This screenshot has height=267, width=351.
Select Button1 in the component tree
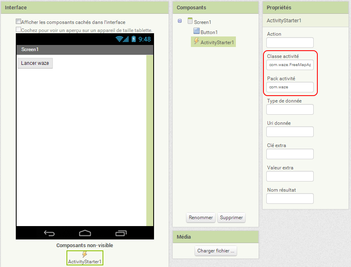tap(209, 32)
